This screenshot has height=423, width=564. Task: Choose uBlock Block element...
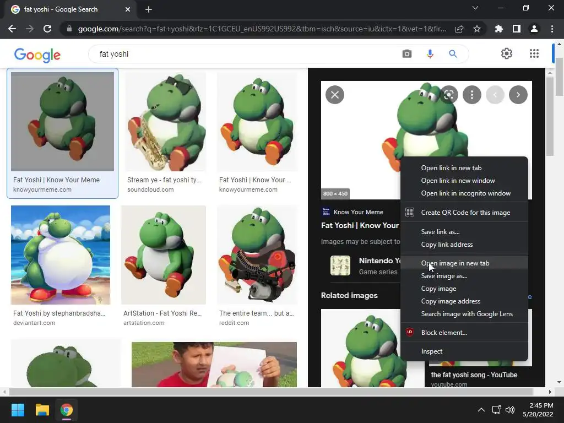coord(464,333)
